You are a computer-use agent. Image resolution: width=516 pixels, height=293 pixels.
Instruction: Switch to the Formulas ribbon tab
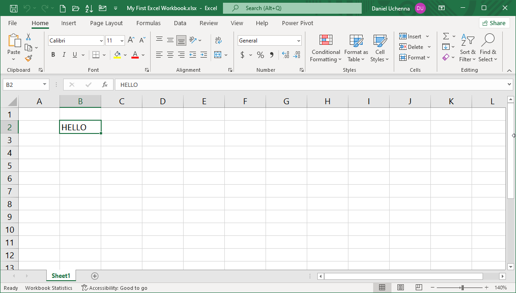(x=148, y=23)
